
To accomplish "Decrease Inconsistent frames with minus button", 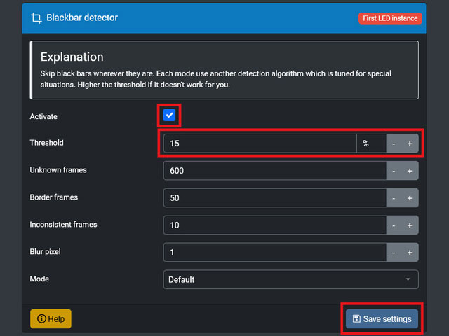I will point(394,225).
